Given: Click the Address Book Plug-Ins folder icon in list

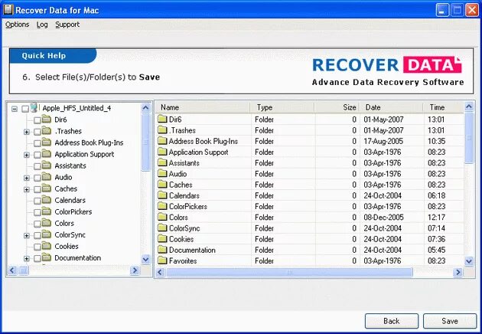Looking at the screenshot, I should tap(162, 141).
